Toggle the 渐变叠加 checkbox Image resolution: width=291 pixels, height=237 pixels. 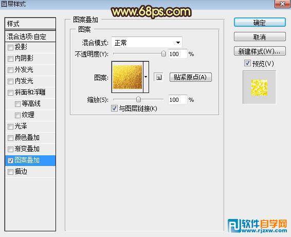pos(10,149)
